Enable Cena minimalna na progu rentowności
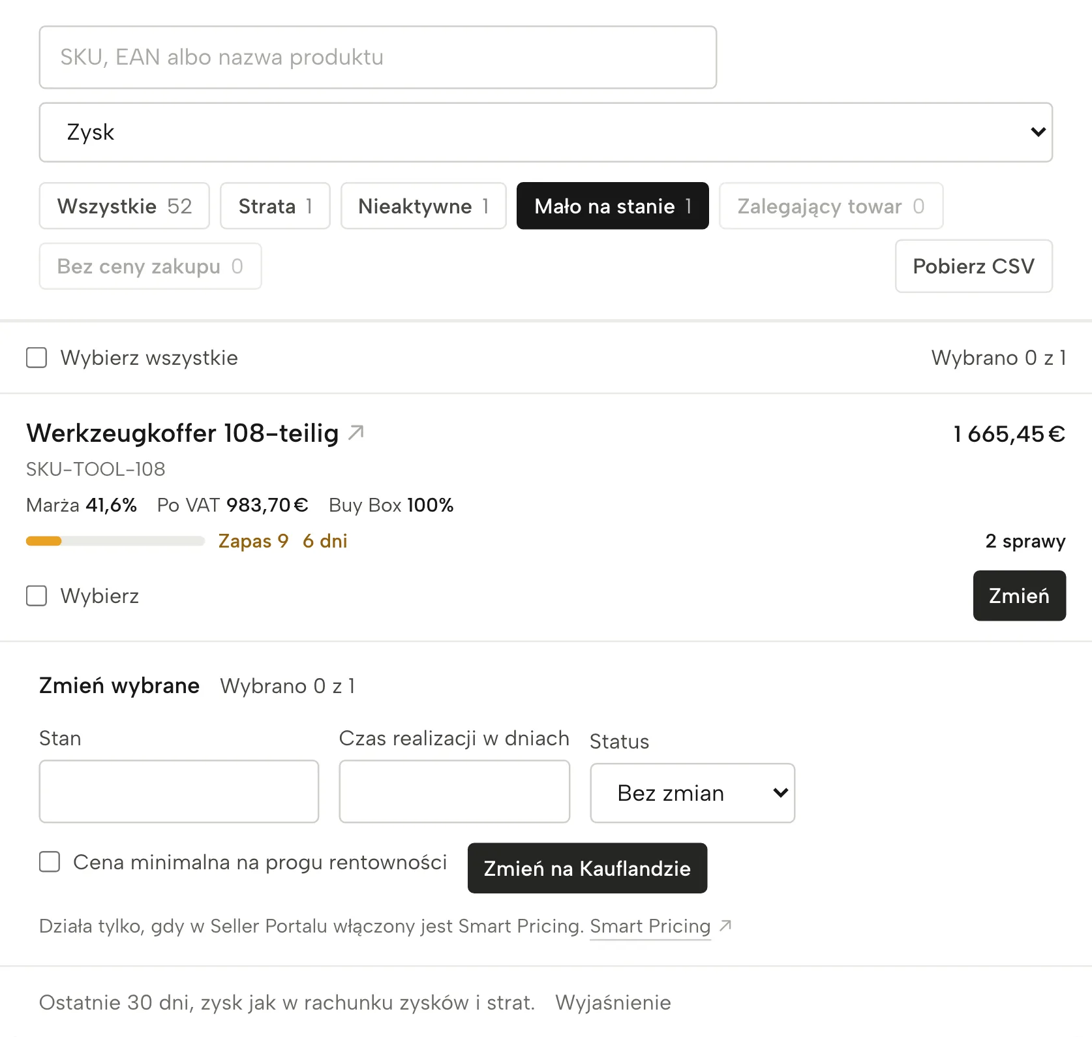 point(50,861)
